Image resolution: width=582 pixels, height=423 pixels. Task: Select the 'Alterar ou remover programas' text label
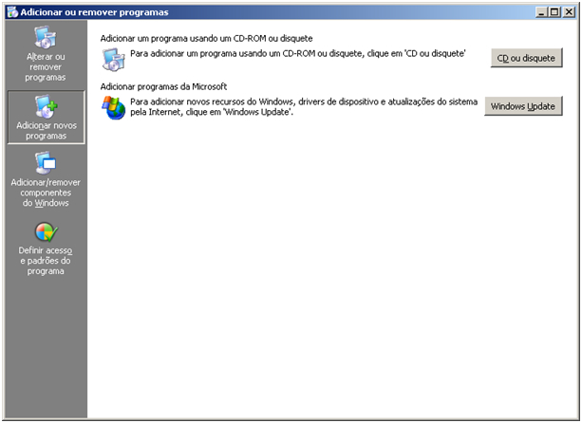coord(46,66)
